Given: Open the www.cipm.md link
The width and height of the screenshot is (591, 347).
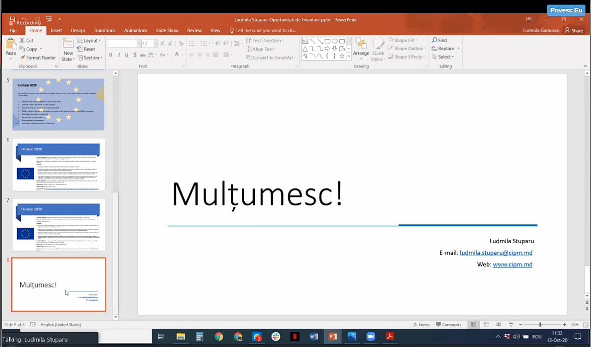Looking at the screenshot, I should click(x=513, y=264).
